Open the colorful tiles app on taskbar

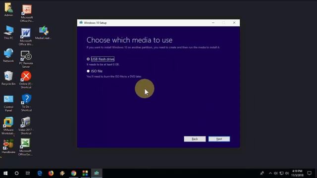click(85, 173)
